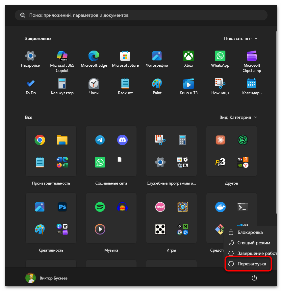Open the pinned Paint app

click(x=157, y=87)
